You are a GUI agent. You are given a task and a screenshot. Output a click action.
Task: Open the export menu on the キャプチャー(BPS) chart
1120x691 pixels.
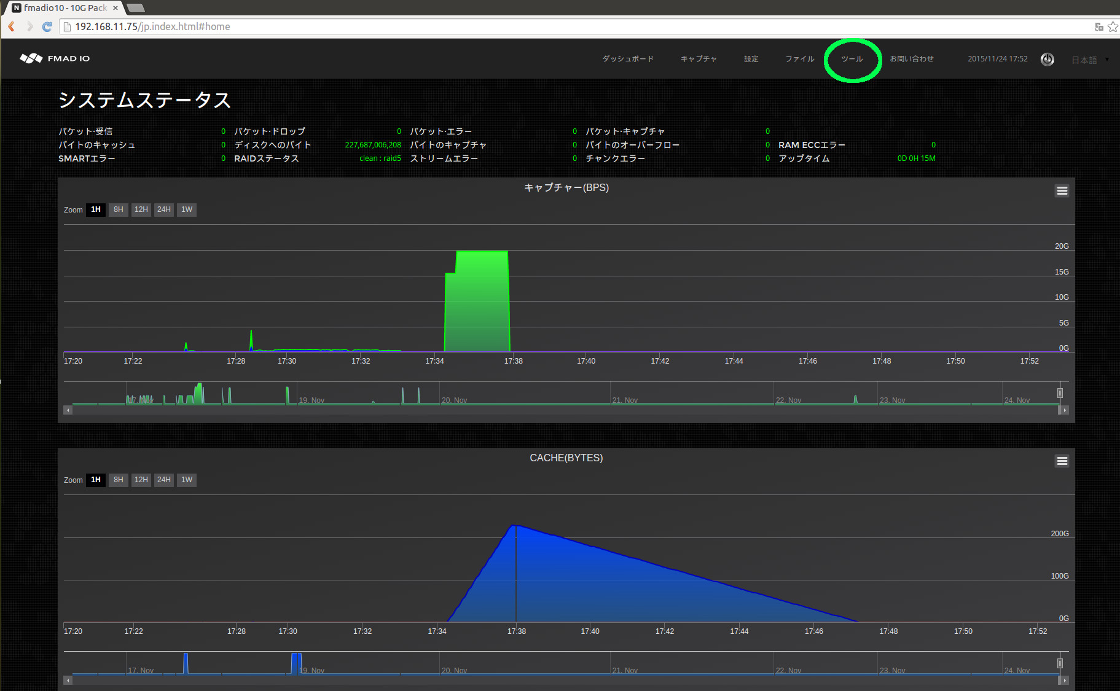tap(1062, 190)
